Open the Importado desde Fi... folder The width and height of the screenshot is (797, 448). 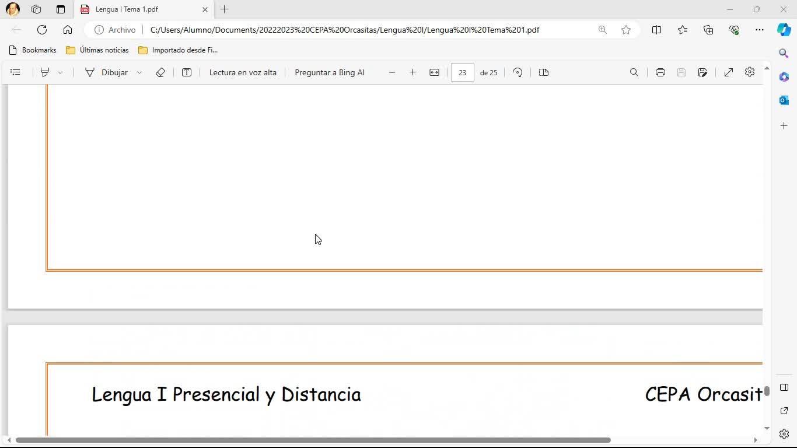click(x=178, y=50)
